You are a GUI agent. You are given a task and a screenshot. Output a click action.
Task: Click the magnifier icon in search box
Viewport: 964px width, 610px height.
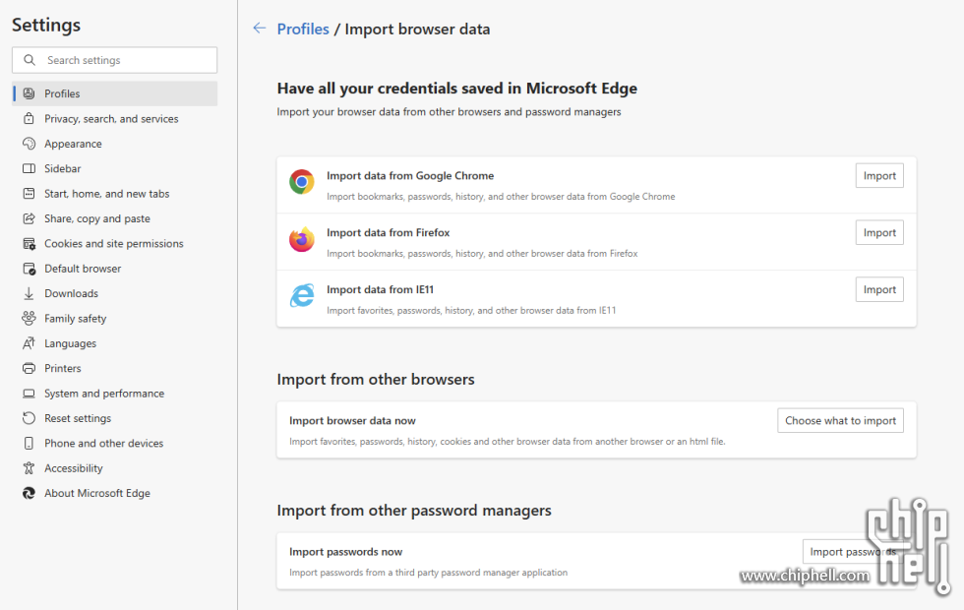coord(30,60)
